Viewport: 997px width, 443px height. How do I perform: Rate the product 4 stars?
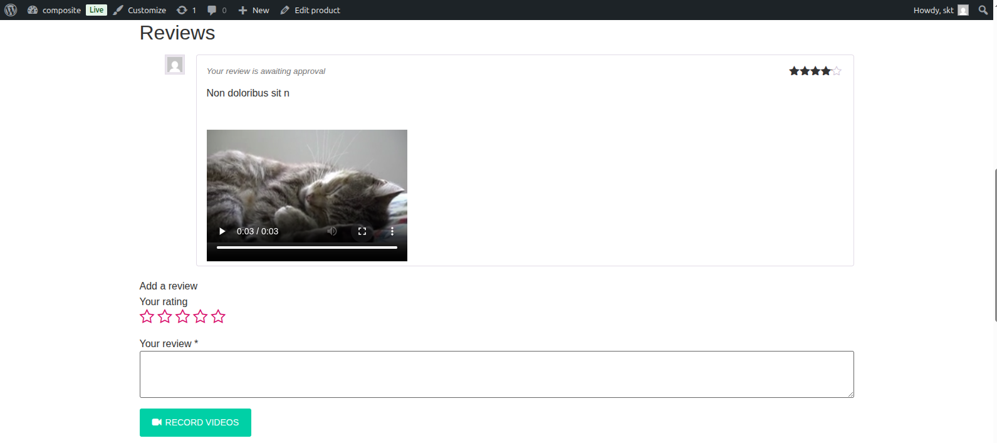click(201, 316)
